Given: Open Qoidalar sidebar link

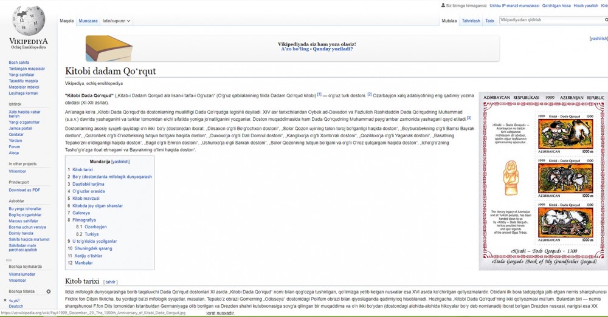Looking at the screenshot, I should click(x=16, y=134).
